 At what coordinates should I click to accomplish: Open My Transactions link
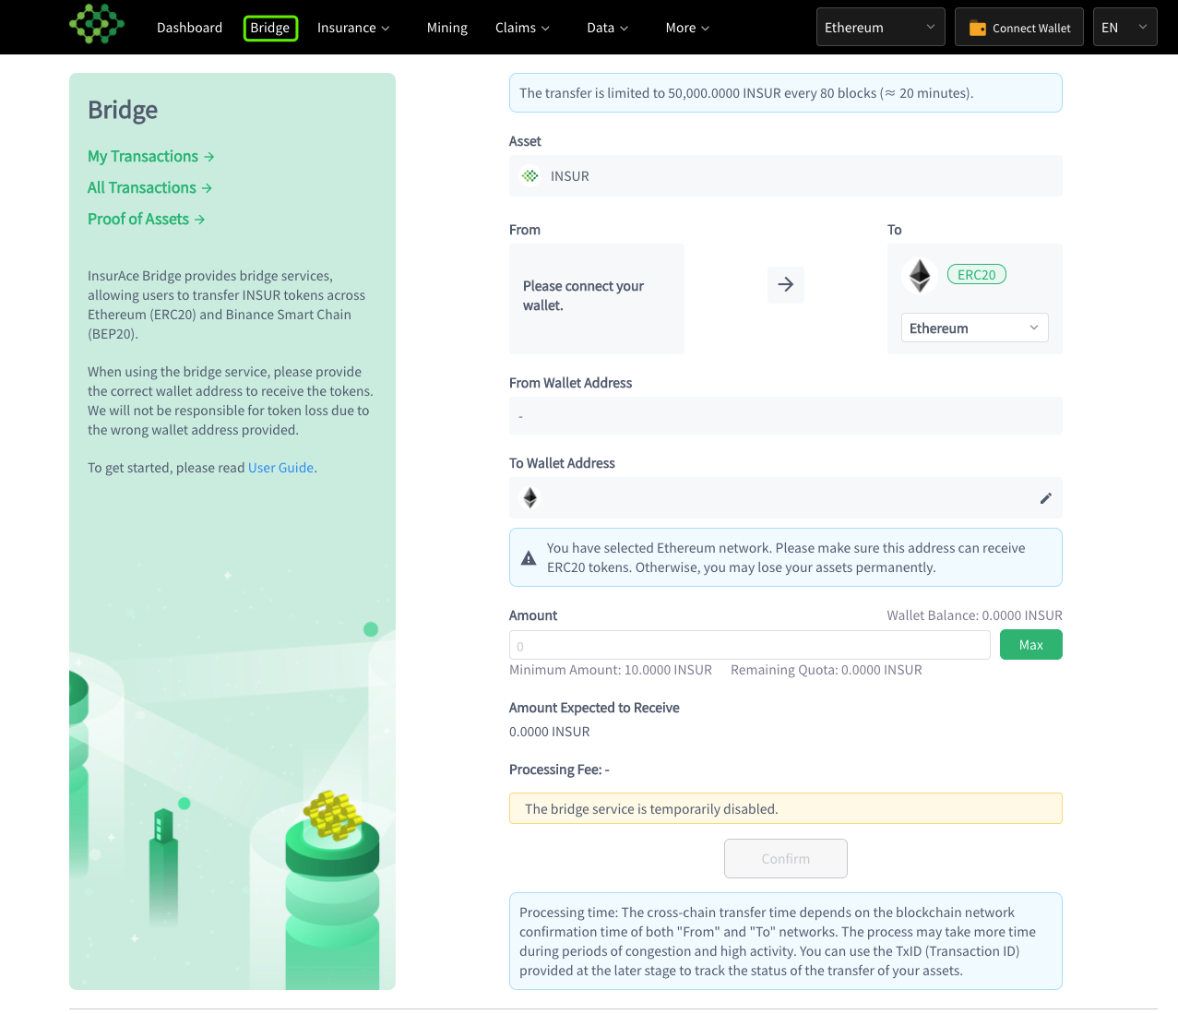tap(151, 156)
